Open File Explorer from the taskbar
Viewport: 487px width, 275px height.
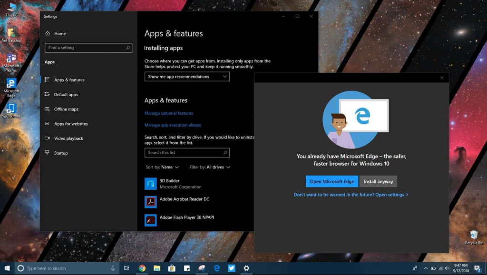tap(157, 268)
